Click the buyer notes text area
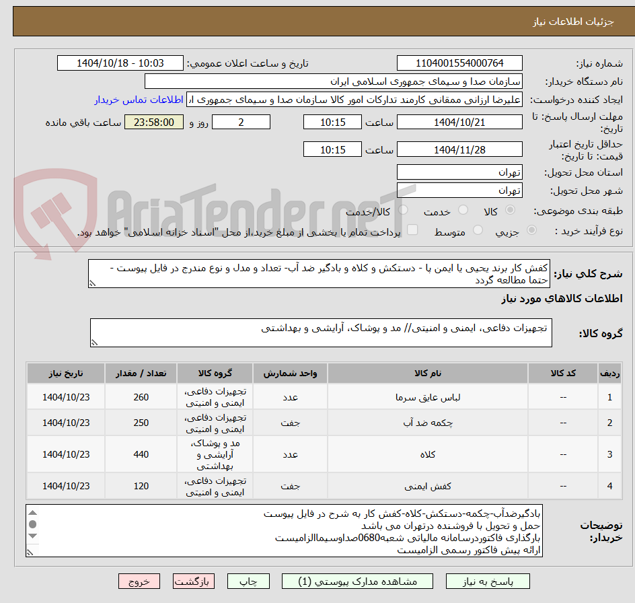Viewport: 635px width, 603px height. pos(284,530)
